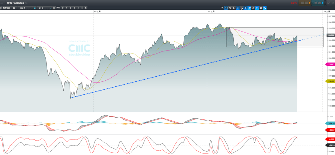Expand the 21 日 date range dropdown
This screenshot has width=335, height=155.
[x=44, y=8]
